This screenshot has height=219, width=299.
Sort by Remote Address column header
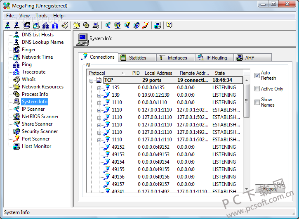[x=194, y=73]
